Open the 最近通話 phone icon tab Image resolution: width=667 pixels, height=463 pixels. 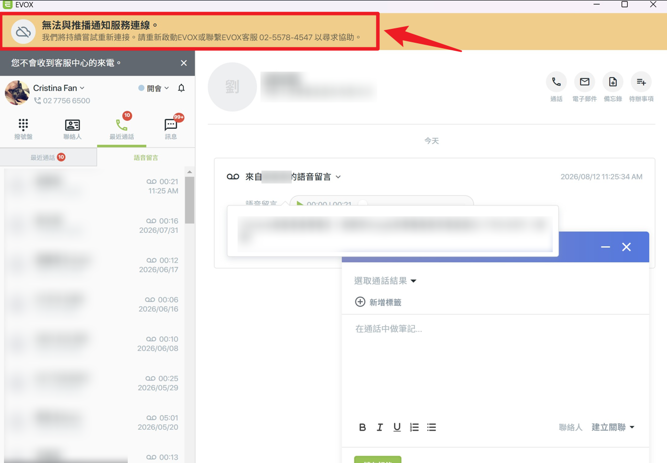pos(122,129)
